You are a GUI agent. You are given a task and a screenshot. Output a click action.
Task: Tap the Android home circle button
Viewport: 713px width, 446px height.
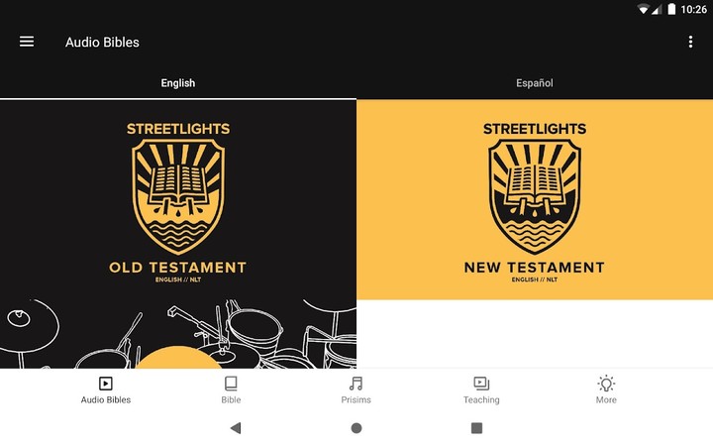(356, 428)
